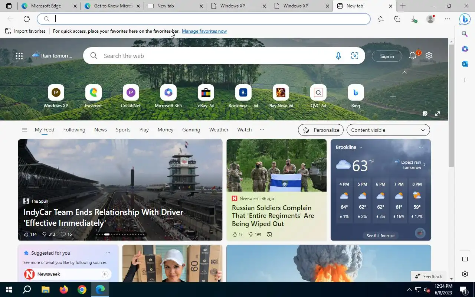475x297 pixels.
Task: Open Edge Settings and more menu
Action: tap(448, 19)
